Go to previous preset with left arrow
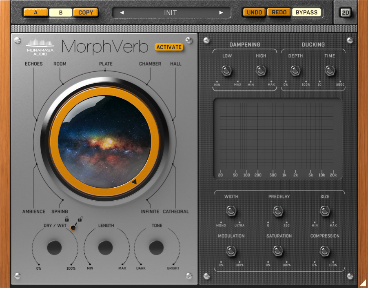The image size is (368, 288). (122, 13)
